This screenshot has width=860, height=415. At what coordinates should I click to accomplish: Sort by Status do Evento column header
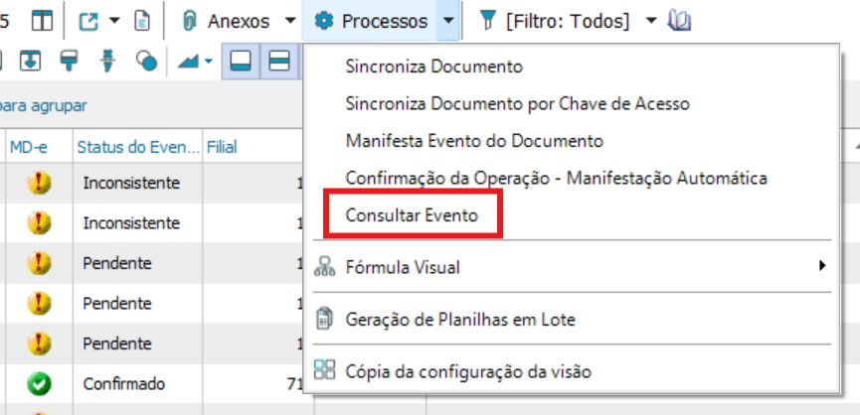(x=138, y=147)
